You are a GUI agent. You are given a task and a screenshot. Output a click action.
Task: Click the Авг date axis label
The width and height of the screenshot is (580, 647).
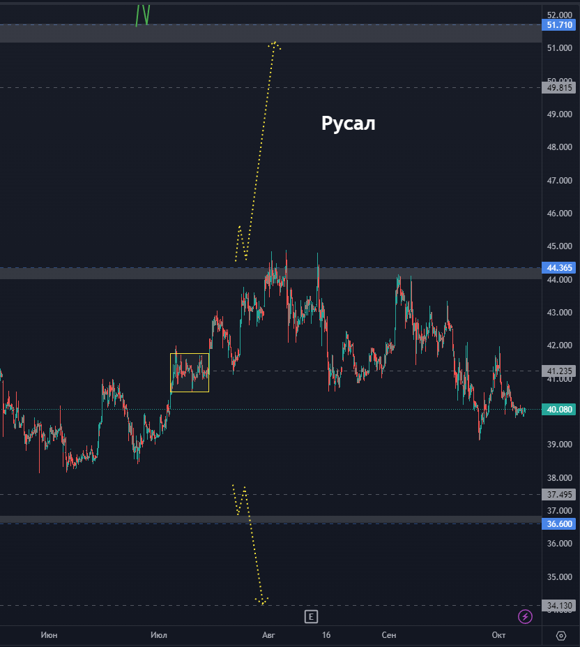tap(268, 635)
